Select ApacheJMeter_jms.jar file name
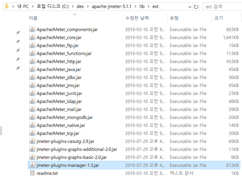 pos(58,85)
